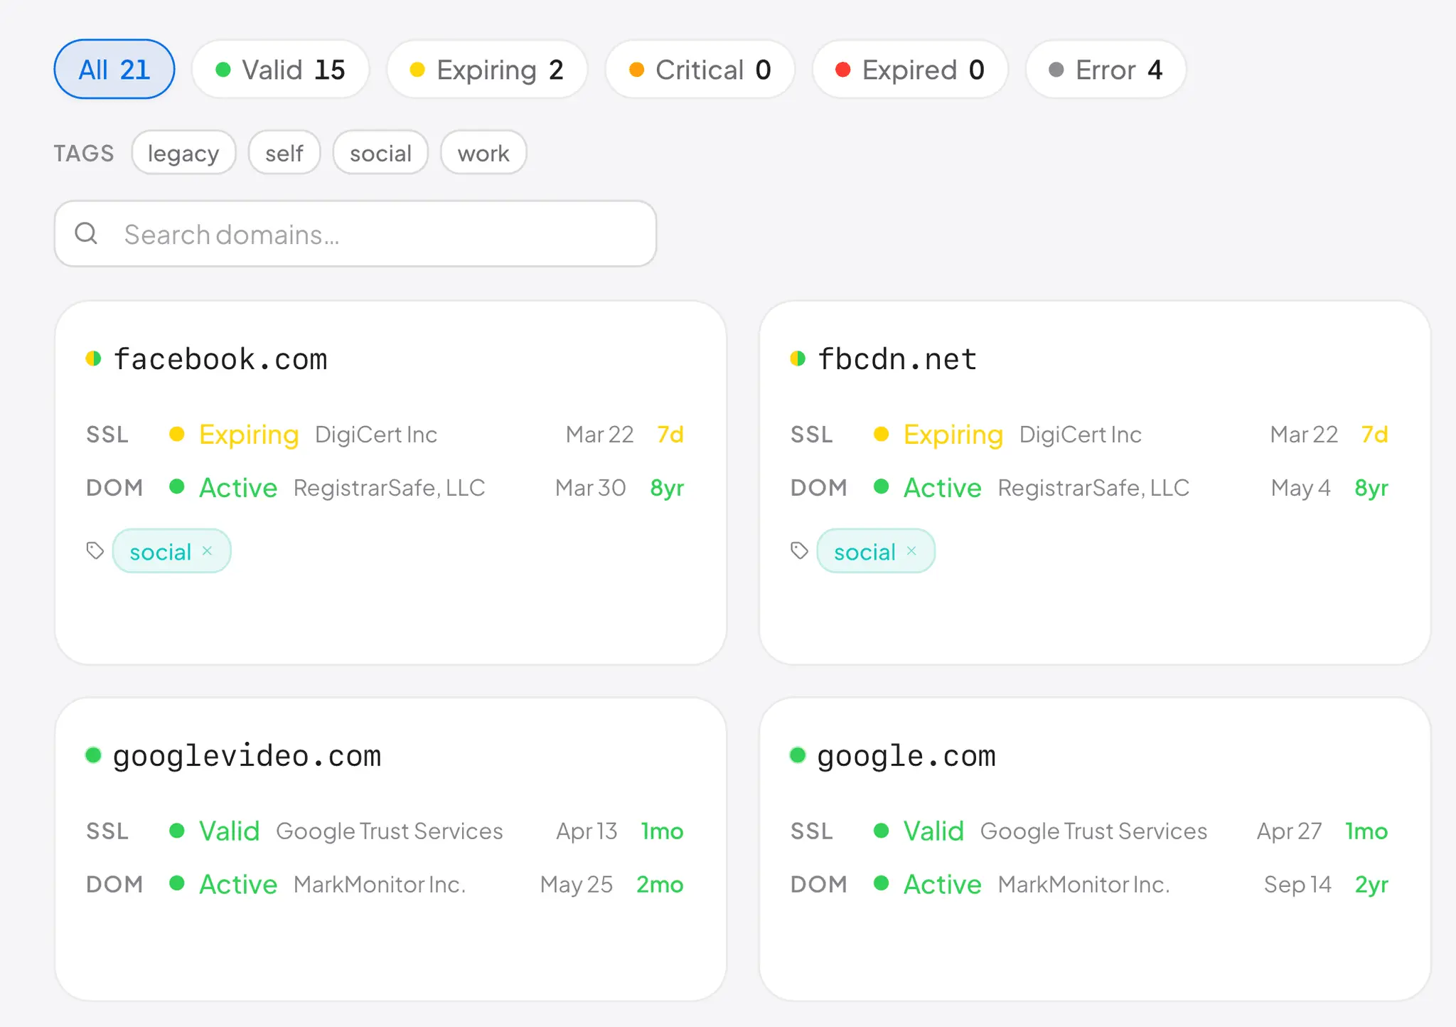
Task: Filter by Critical 0 status
Action: [x=700, y=69]
